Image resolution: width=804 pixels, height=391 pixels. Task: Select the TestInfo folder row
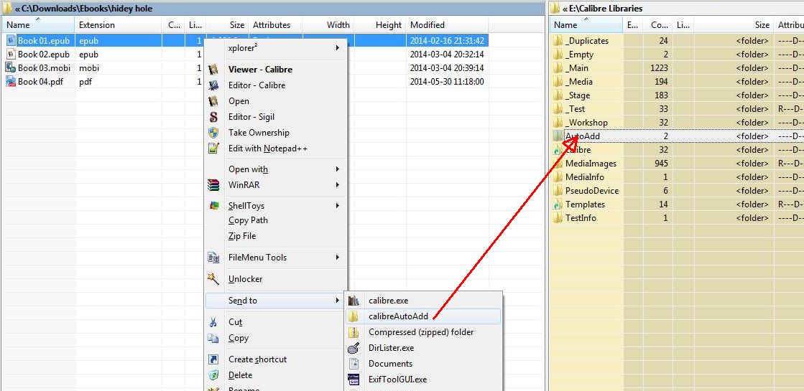677,218
